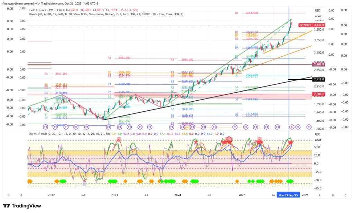Click the red 2,089.2 price label

point(318,94)
